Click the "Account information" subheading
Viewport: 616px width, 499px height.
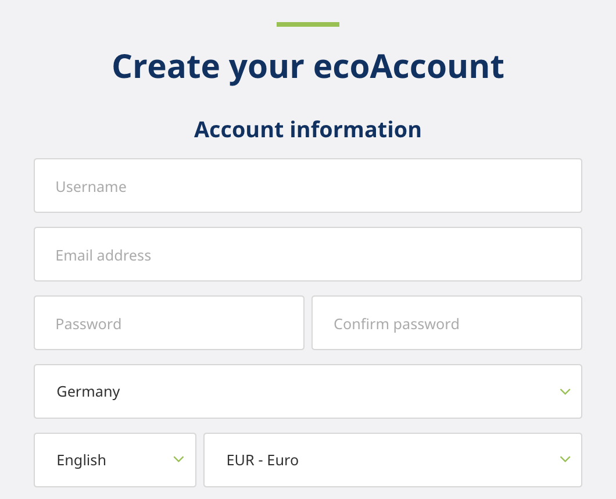point(308,129)
